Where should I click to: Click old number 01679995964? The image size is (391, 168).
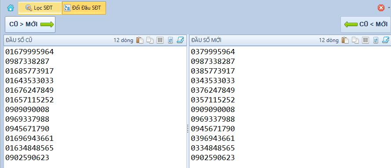(x=29, y=52)
